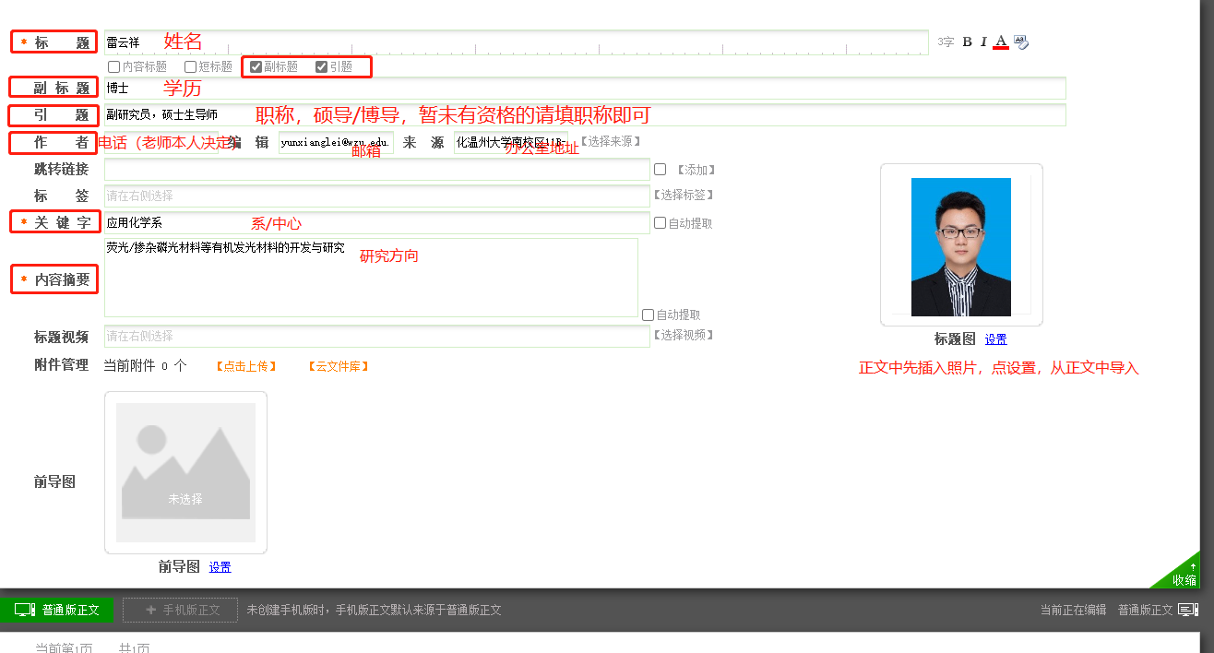The height and width of the screenshot is (653, 1214).
Task: Enable the 内容标题 checkbox
Action: (113, 66)
